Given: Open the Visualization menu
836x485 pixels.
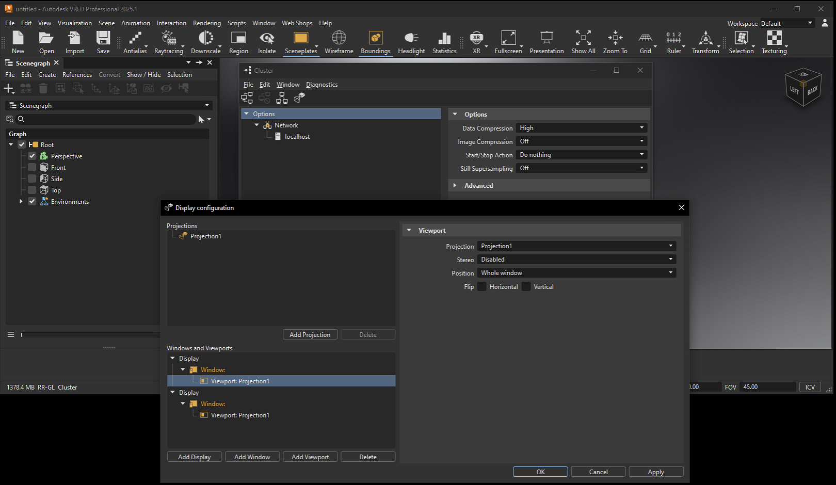Looking at the screenshot, I should coord(74,23).
